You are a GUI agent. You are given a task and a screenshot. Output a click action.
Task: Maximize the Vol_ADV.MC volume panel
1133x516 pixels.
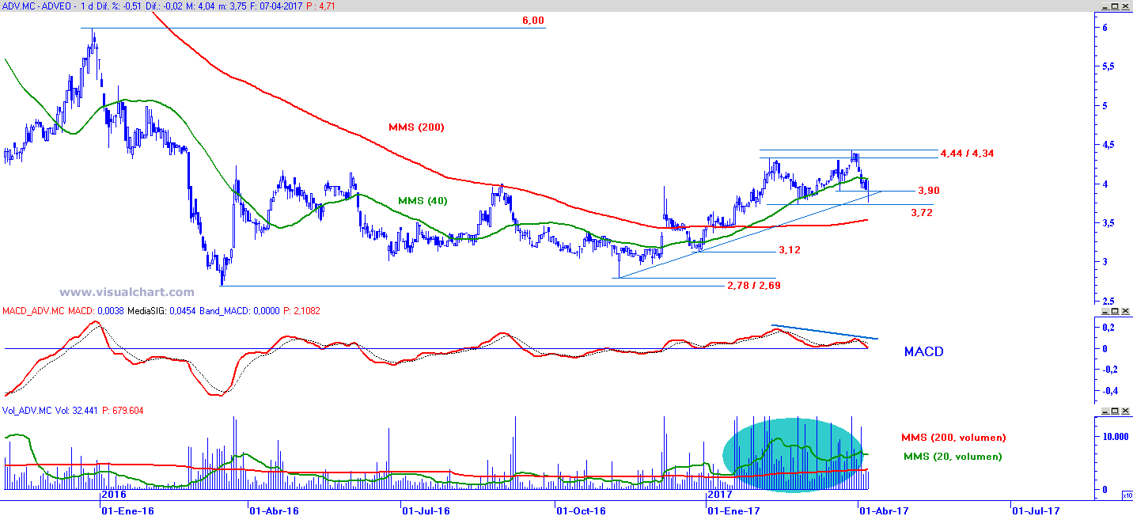1114,411
